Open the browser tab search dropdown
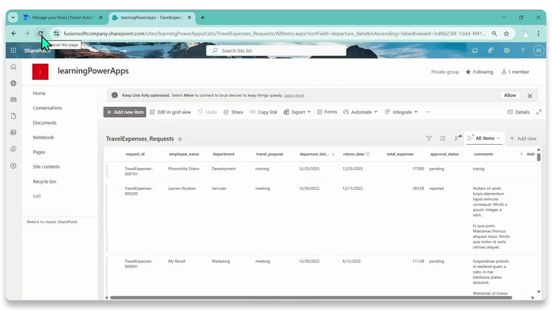 click(x=13, y=17)
